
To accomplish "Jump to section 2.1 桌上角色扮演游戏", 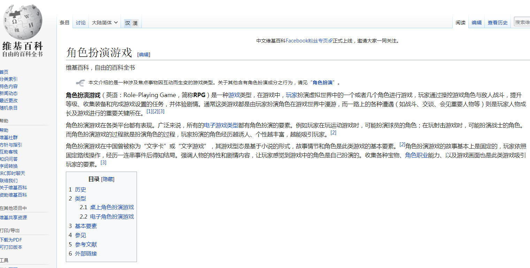I will pyautogui.click(x=112, y=207).
